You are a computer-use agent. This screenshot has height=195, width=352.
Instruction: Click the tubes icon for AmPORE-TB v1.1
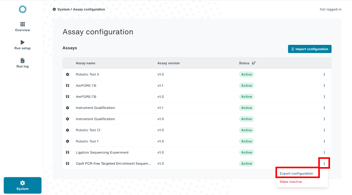click(x=67, y=85)
